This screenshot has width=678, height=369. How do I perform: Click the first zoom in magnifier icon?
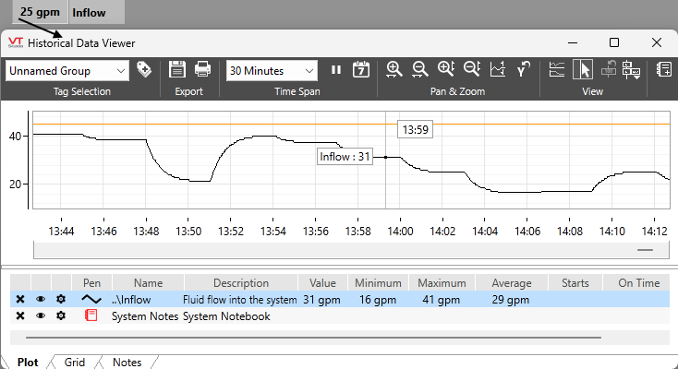394,70
